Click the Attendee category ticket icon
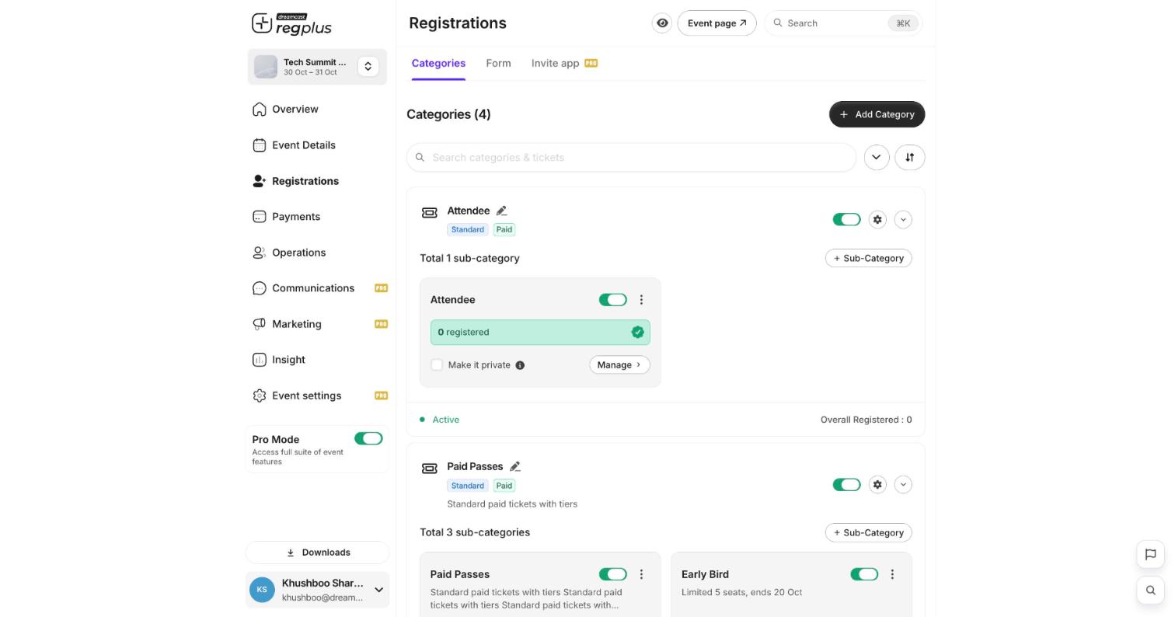 (x=430, y=212)
